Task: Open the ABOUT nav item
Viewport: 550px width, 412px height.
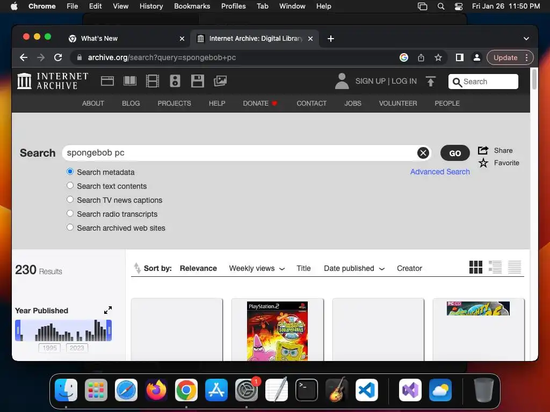Action: (x=93, y=104)
